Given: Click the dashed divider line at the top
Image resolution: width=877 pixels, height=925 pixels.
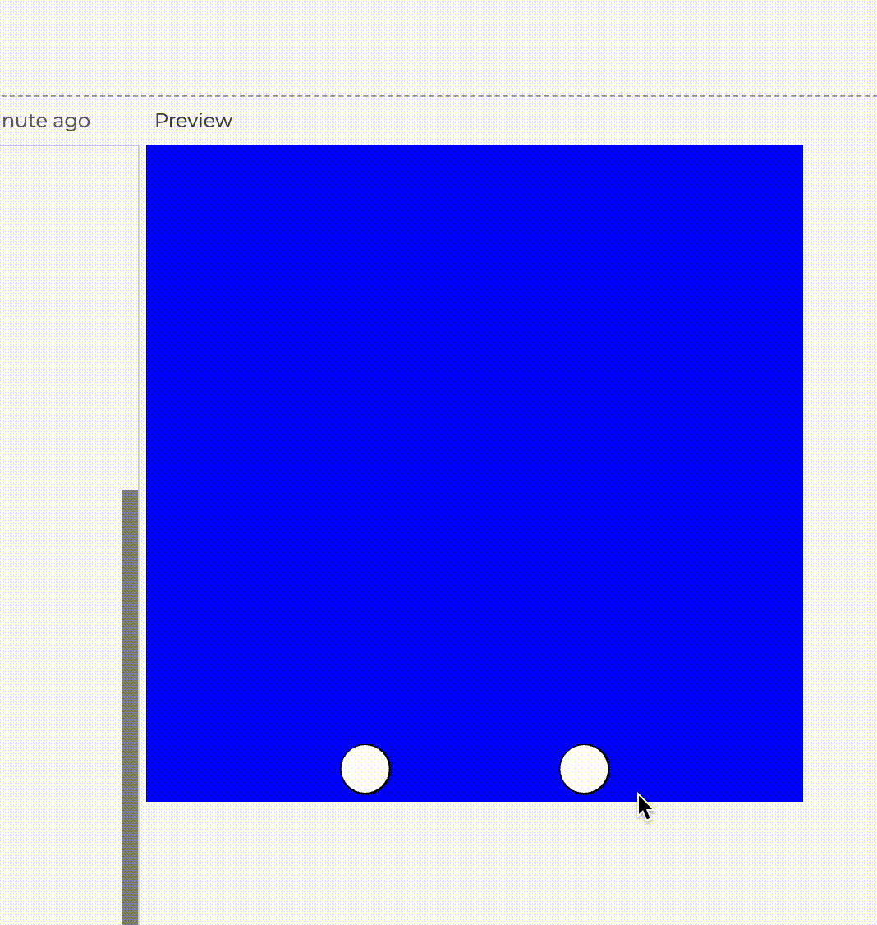Looking at the screenshot, I should pyautogui.click(x=438, y=94).
